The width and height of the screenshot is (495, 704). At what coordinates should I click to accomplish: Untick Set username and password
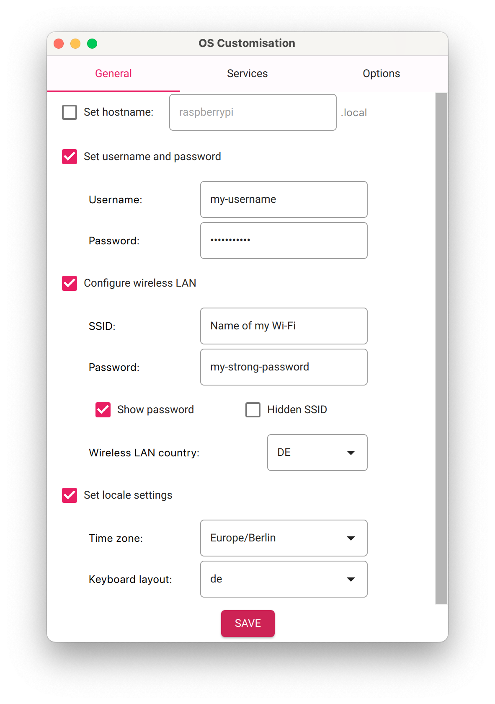pos(70,157)
